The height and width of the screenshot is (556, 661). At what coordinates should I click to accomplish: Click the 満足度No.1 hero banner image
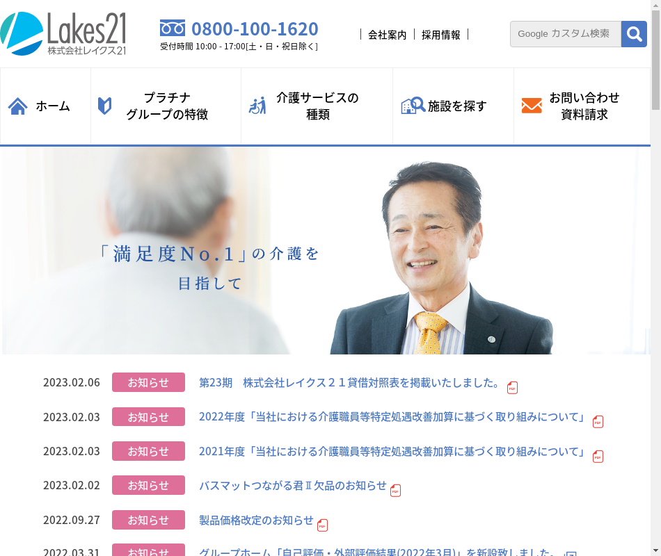click(x=326, y=250)
